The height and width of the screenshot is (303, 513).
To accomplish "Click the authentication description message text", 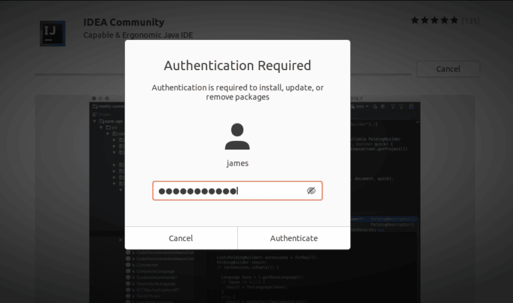I will coord(237,92).
